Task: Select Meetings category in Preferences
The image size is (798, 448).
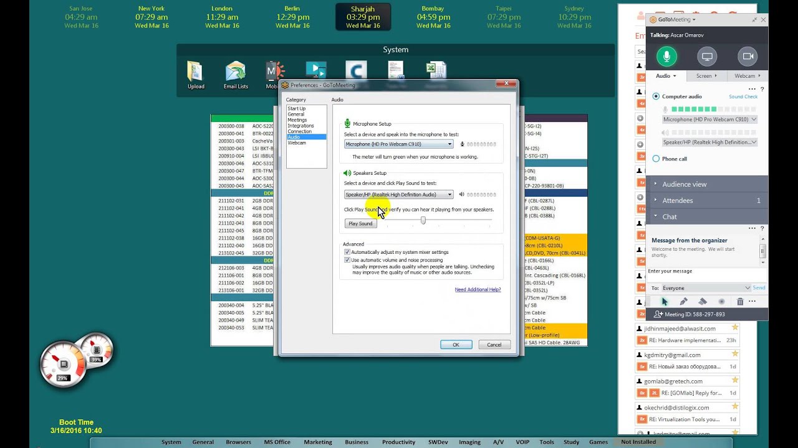Action: click(x=297, y=120)
